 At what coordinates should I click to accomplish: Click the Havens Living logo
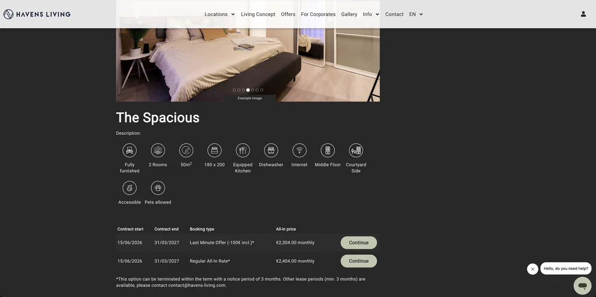pos(37,14)
